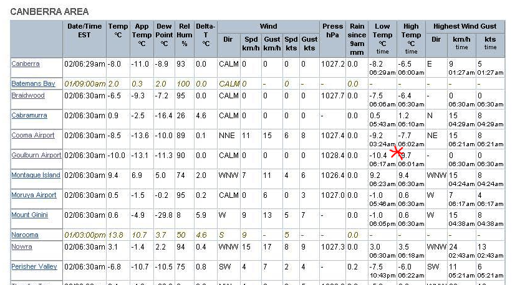Open Montague Island observations

click(36, 175)
